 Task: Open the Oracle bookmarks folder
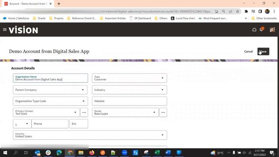(39, 18)
